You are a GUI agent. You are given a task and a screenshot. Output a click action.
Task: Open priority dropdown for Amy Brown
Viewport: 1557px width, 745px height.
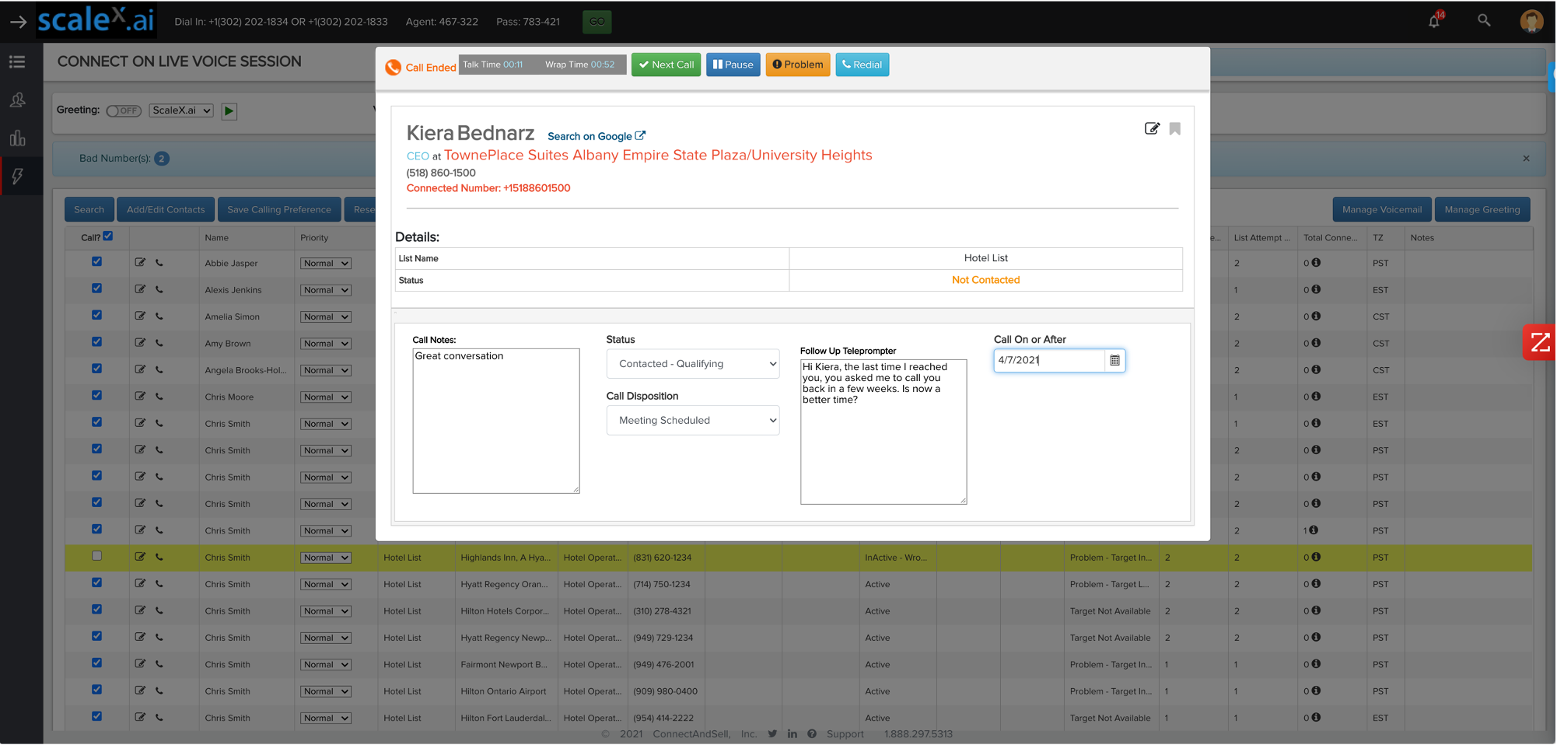(x=326, y=344)
